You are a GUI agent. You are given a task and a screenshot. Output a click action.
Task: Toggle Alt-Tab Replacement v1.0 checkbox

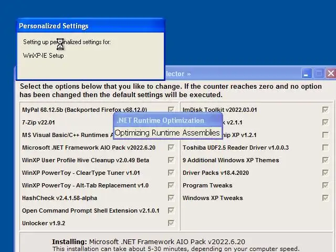coord(171,185)
